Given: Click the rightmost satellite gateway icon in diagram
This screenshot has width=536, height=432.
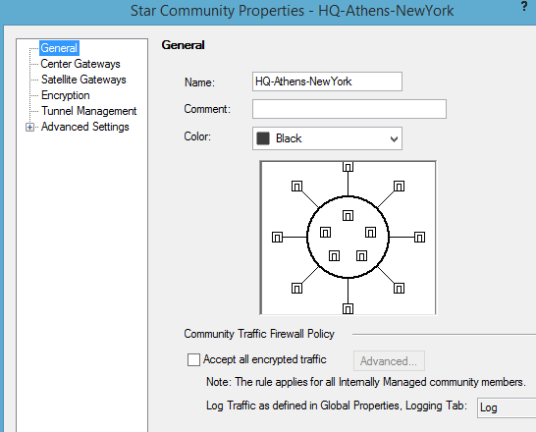Looking at the screenshot, I should point(419,237).
